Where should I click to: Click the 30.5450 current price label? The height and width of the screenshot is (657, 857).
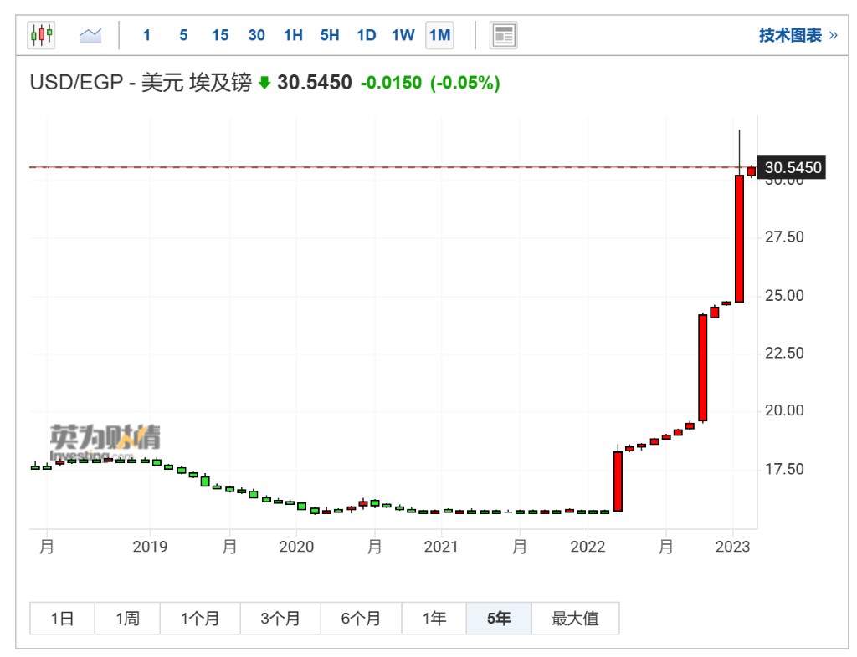click(x=792, y=168)
